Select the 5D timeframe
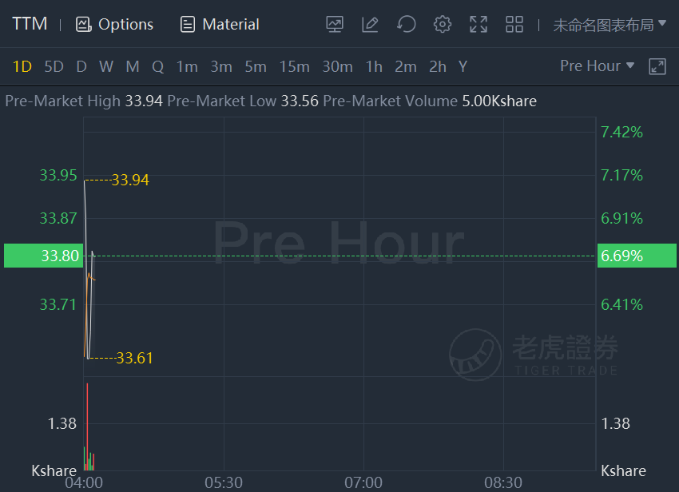 [x=54, y=67]
